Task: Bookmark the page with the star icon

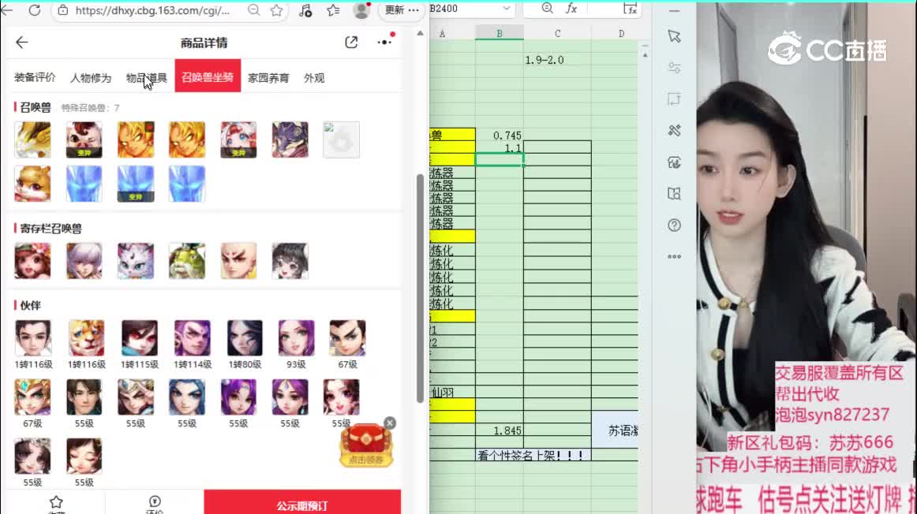Action: (x=277, y=10)
